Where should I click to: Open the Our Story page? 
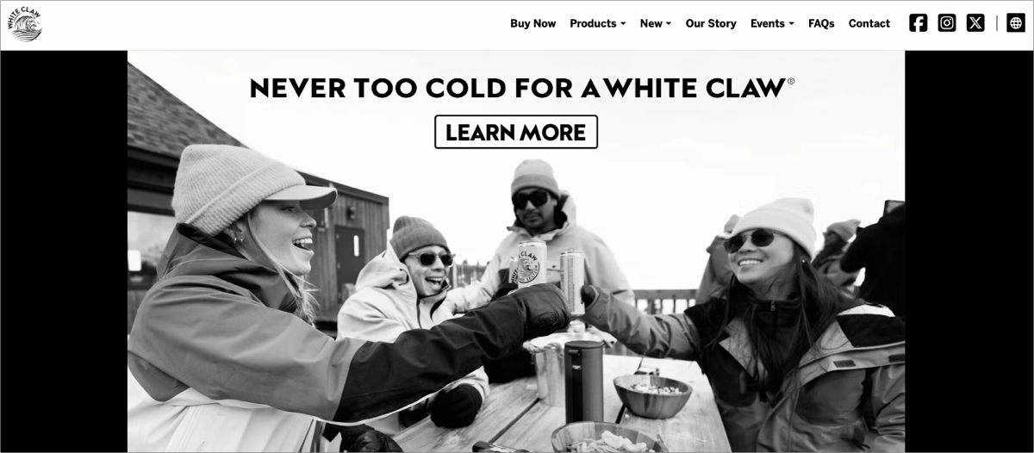point(711,23)
